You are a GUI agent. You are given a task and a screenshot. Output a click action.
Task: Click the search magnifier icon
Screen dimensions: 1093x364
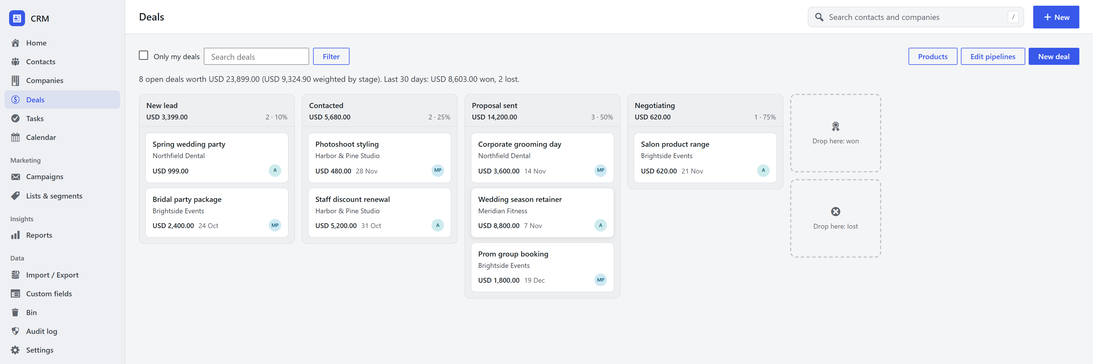pyautogui.click(x=819, y=17)
